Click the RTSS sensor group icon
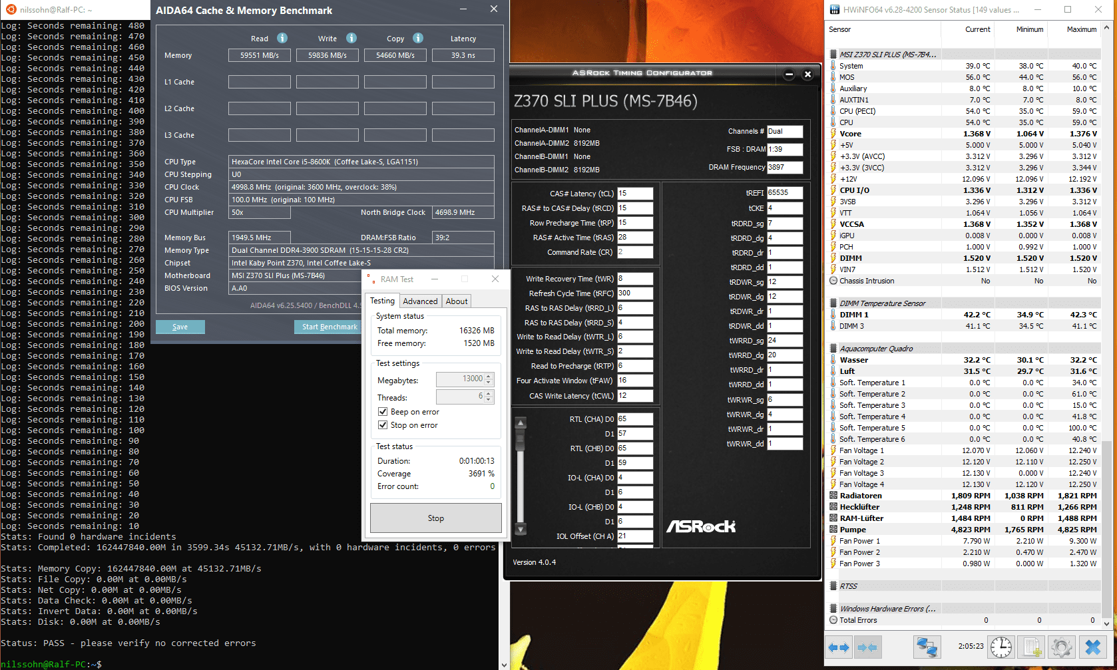1117x670 pixels. (x=833, y=586)
